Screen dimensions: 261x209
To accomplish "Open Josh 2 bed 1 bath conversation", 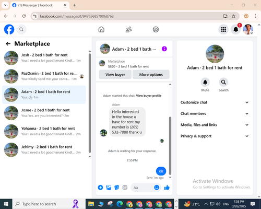I will pos(44,58).
